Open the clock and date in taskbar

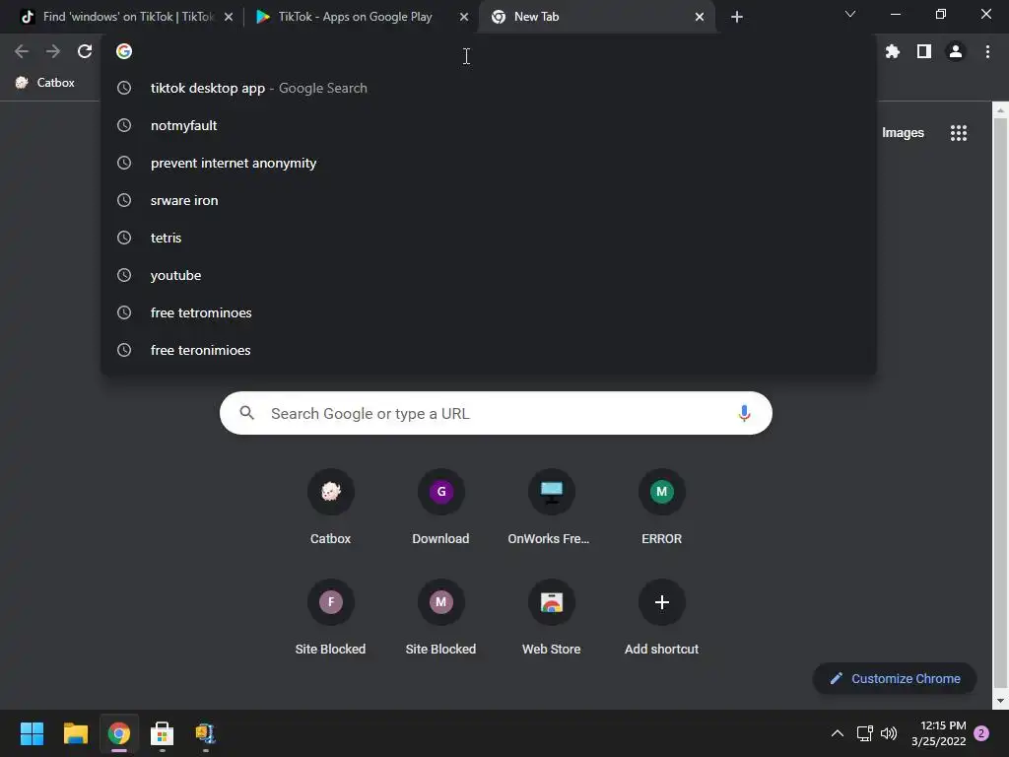939,733
